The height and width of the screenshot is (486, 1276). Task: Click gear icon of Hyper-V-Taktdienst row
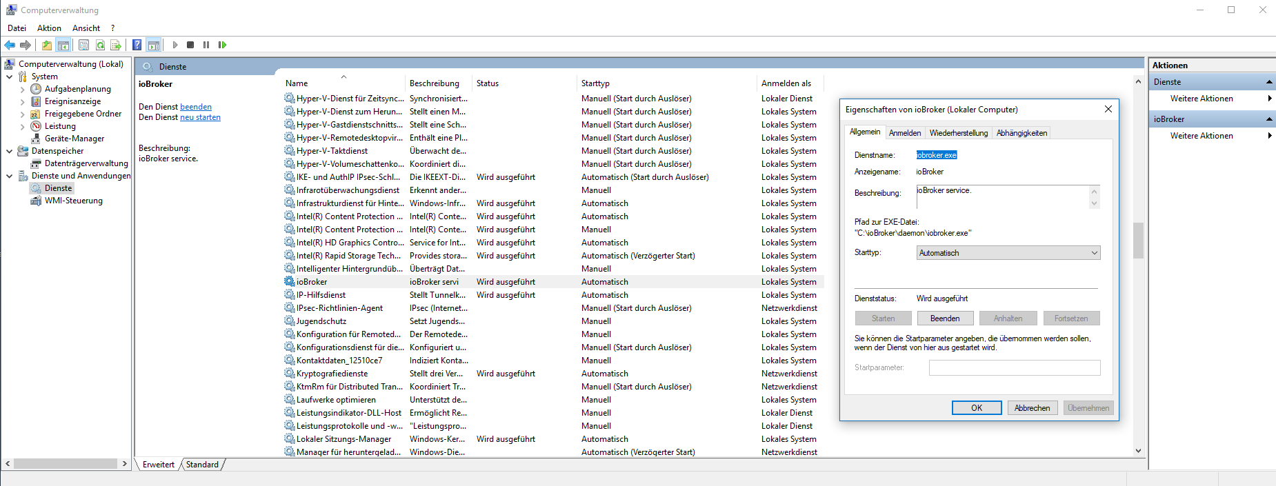pos(290,150)
